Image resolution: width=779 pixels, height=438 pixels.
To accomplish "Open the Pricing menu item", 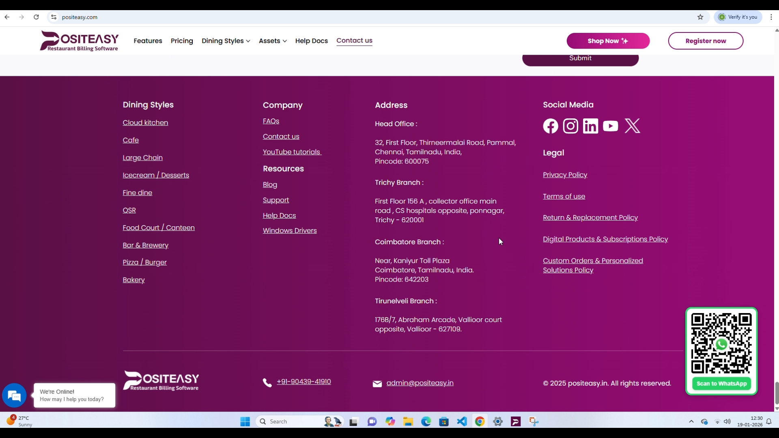I will click(x=182, y=41).
